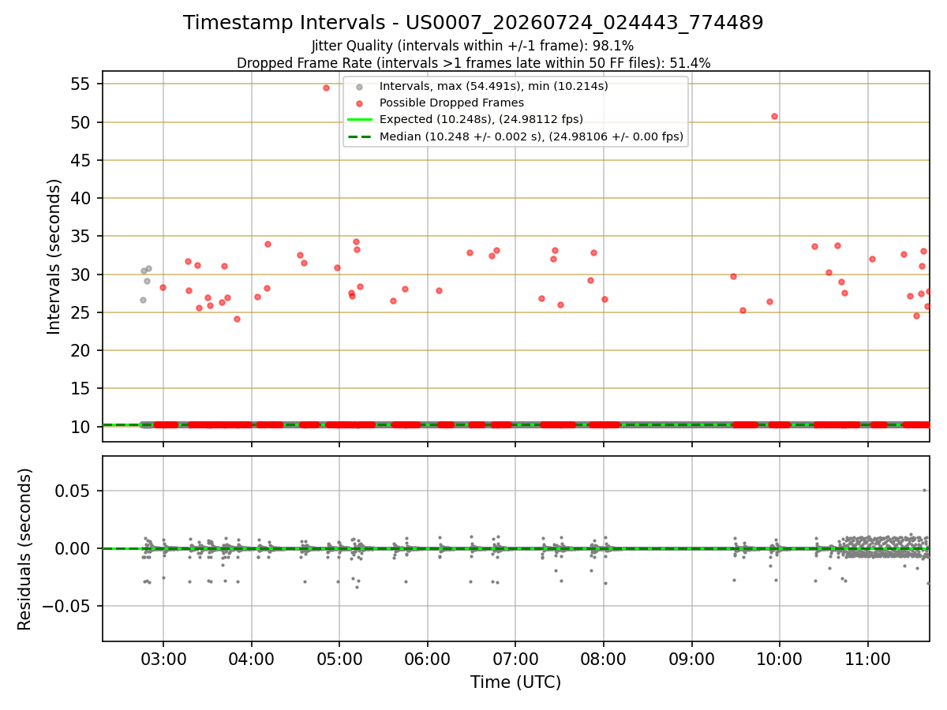Click the Dropped Frame Rate 51.4% subtitle
The width and height of the screenshot is (947, 710).
point(473,63)
